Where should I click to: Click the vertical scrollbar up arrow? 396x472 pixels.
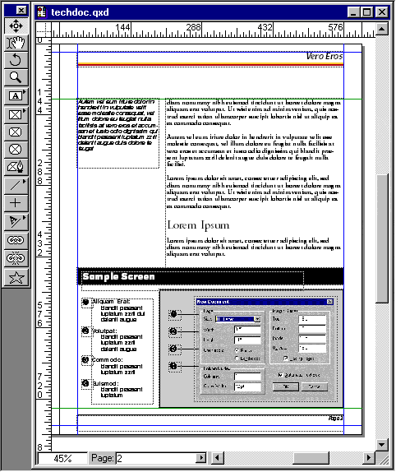click(x=382, y=29)
